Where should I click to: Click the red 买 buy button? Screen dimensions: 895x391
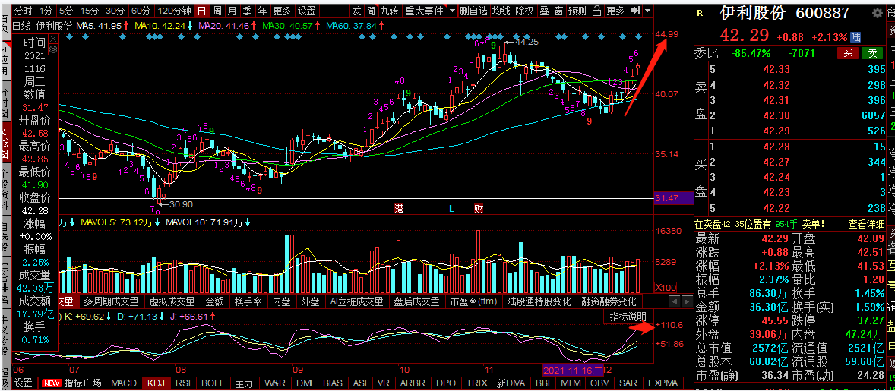click(849, 54)
